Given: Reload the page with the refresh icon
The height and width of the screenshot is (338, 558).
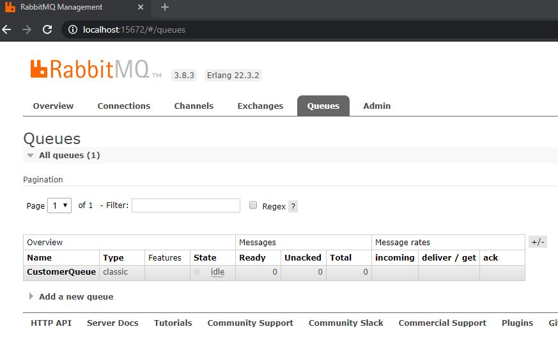Looking at the screenshot, I should point(47,29).
